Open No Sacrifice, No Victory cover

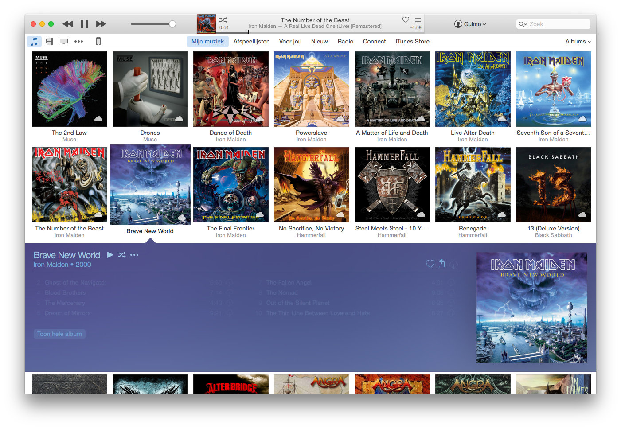(312, 185)
